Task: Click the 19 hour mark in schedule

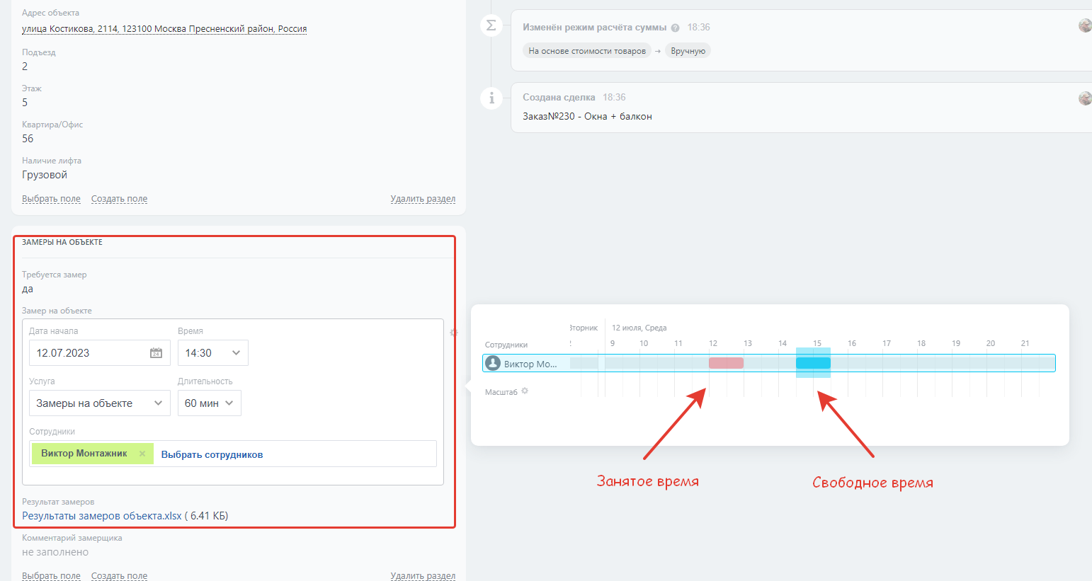Action: click(956, 343)
